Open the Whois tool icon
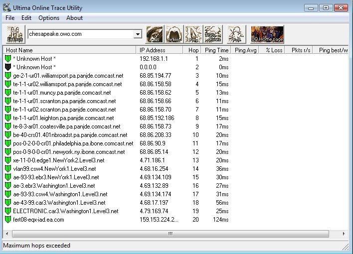This screenshot has height=254, width=353. pyautogui.click(x=174, y=34)
